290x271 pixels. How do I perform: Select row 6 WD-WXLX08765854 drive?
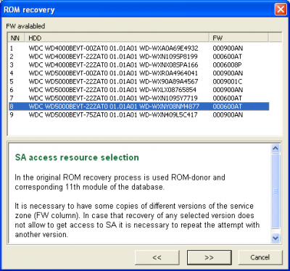139,90
